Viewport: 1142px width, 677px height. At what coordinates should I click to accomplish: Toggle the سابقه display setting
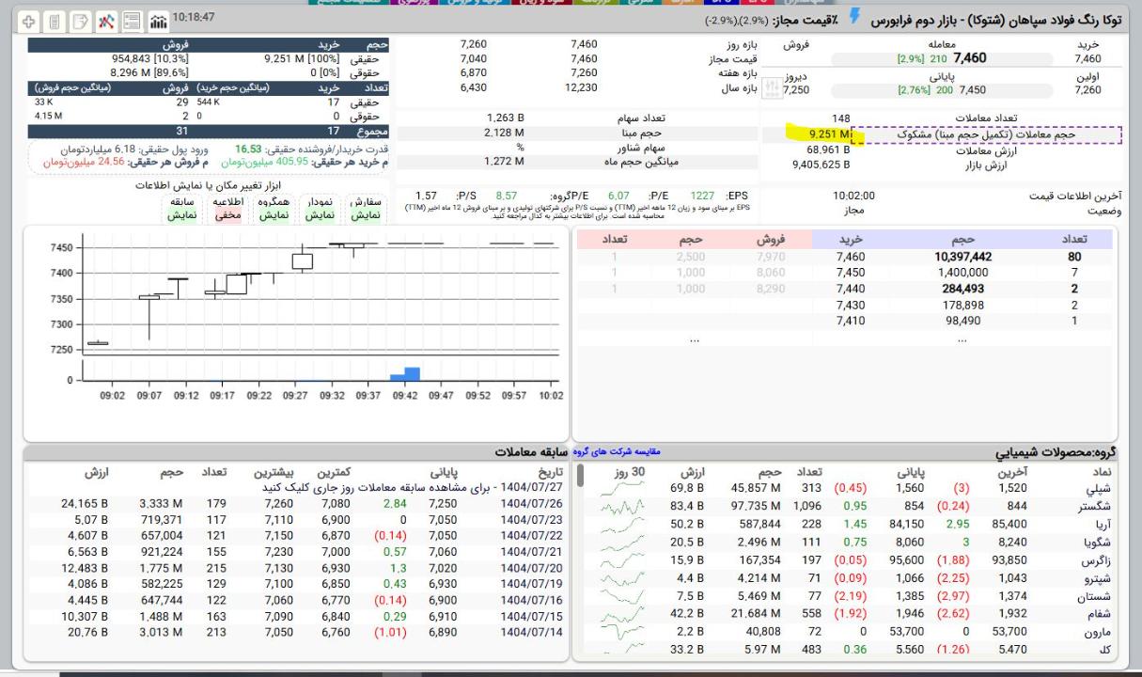click(181, 208)
